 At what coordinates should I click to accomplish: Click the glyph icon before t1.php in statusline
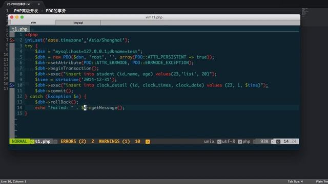pyautogui.click(x=32, y=142)
